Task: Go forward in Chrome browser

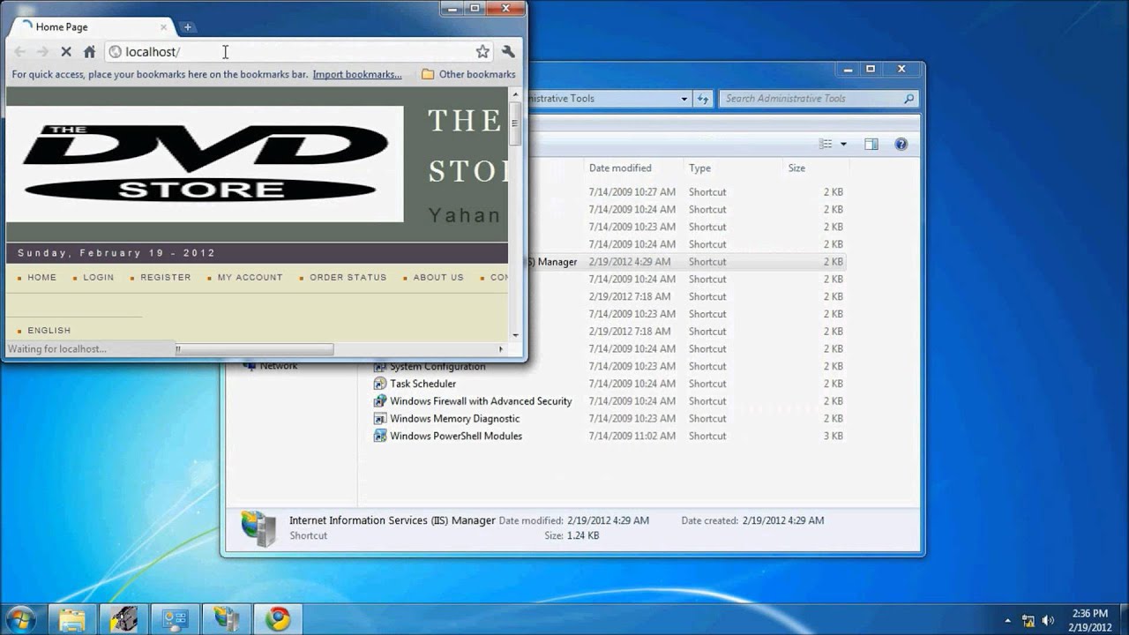Action: (42, 52)
